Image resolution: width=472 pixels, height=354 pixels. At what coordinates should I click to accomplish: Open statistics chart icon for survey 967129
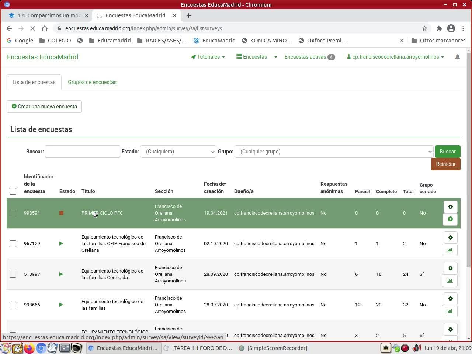pyautogui.click(x=450, y=250)
